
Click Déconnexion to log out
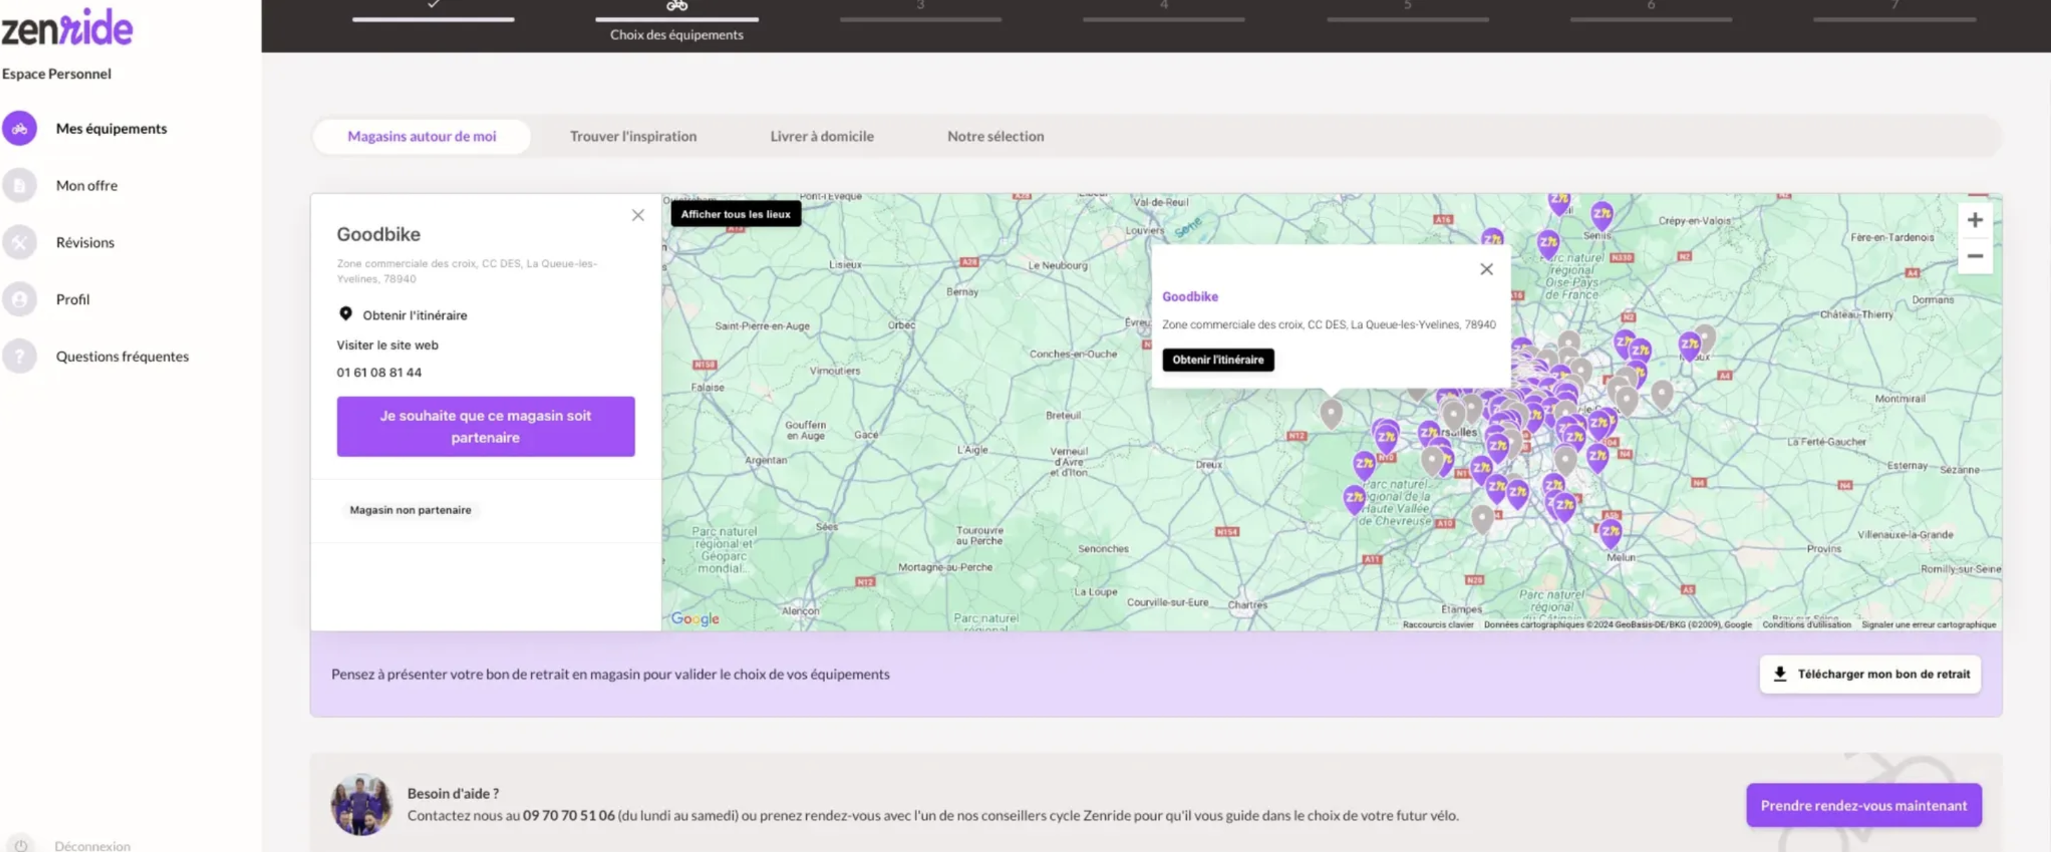click(92, 846)
